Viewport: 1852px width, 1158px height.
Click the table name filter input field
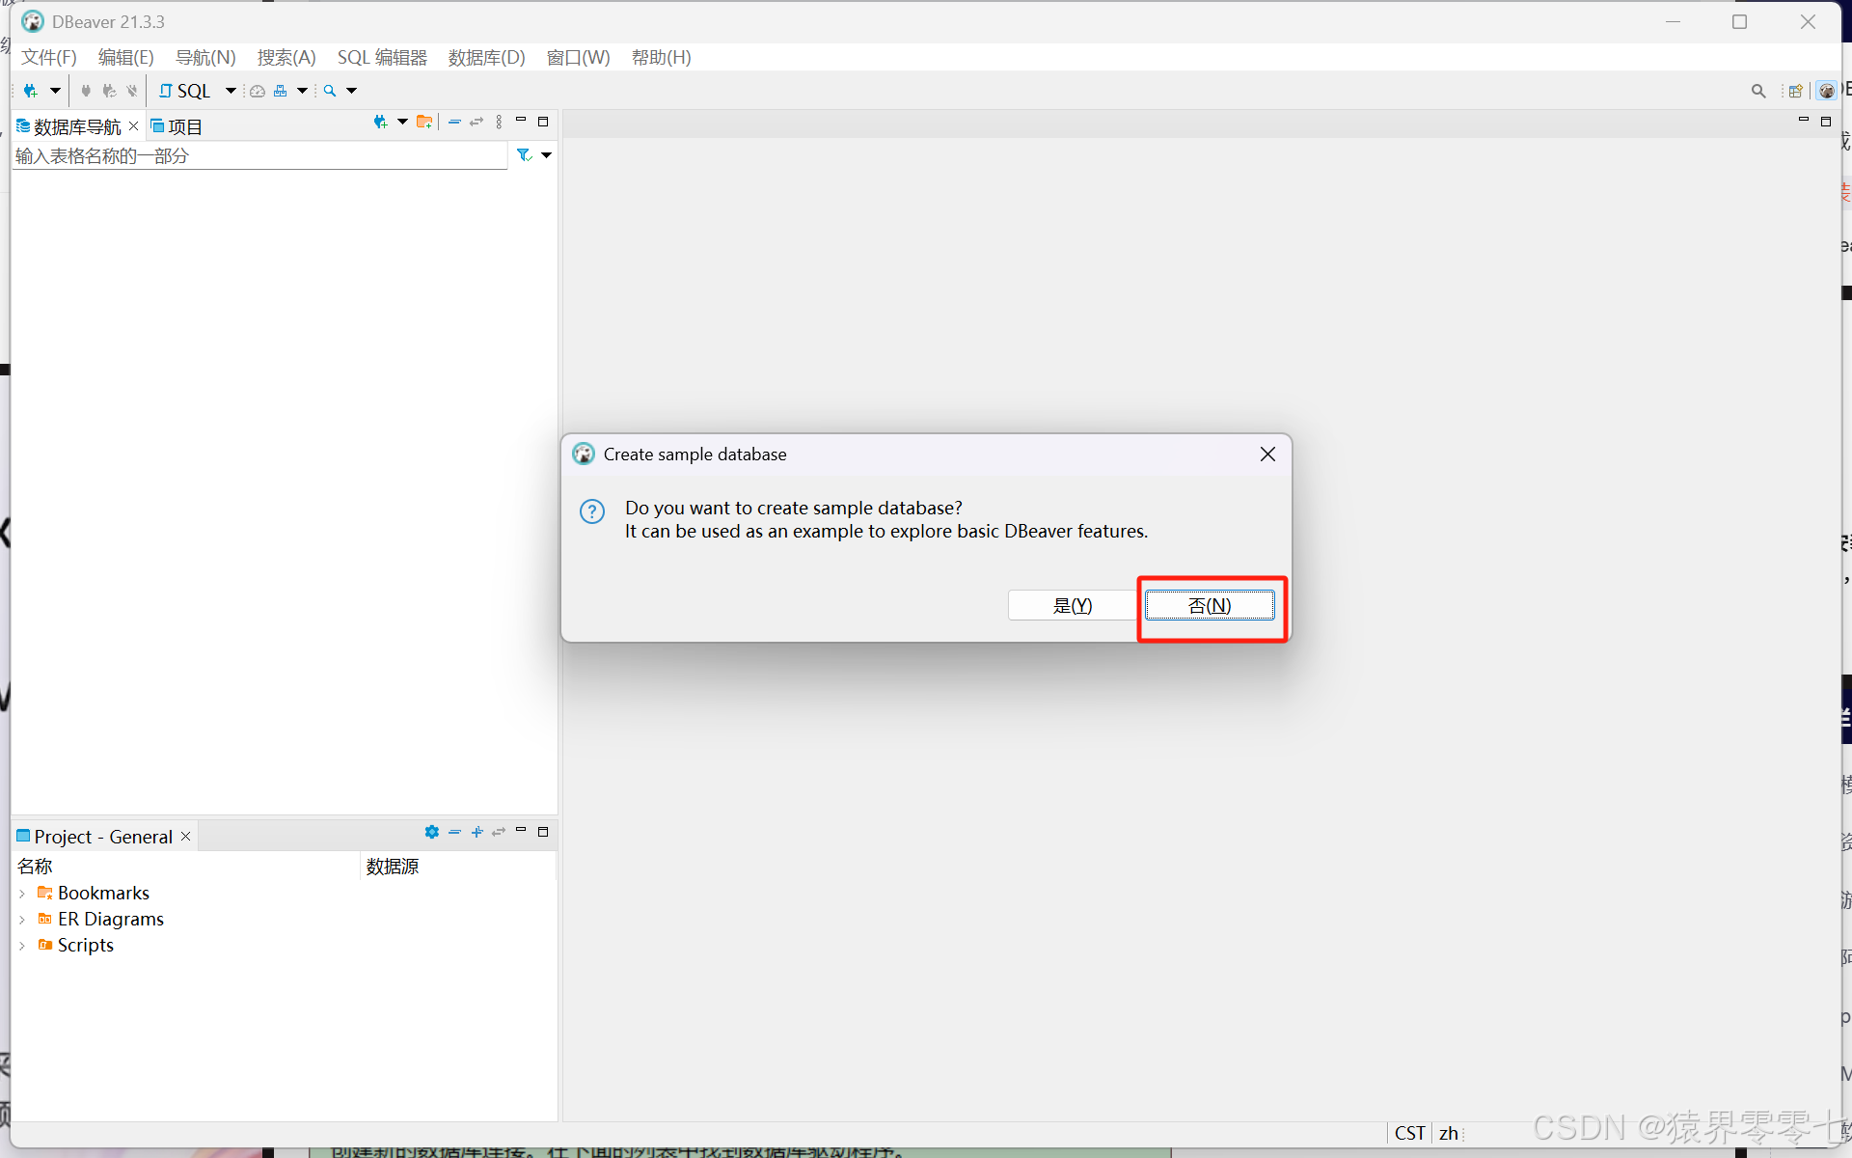[260, 155]
